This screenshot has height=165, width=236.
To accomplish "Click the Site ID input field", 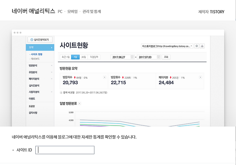I will click(65, 150).
